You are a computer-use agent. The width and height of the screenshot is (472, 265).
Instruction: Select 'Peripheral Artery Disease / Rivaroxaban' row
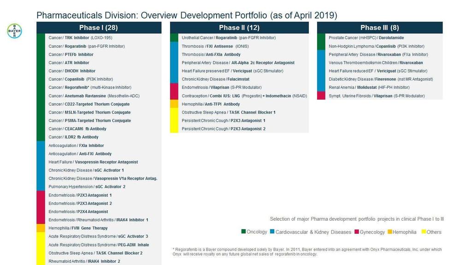[380, 54]
